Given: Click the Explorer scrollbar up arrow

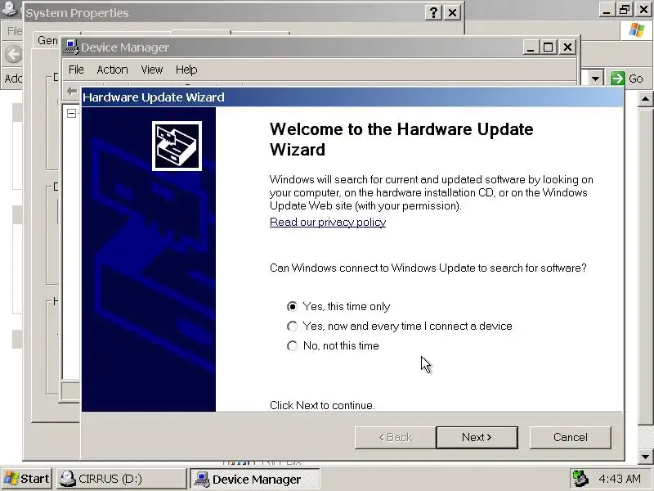Looking at the screenshot, I should (645, 99).
